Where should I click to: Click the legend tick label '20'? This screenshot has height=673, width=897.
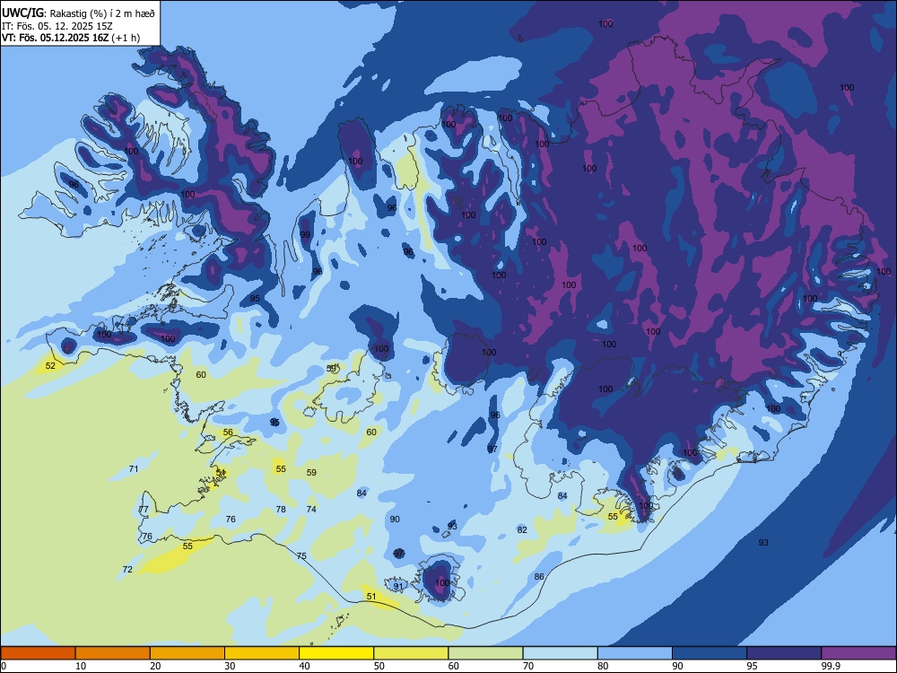point(155,666)
